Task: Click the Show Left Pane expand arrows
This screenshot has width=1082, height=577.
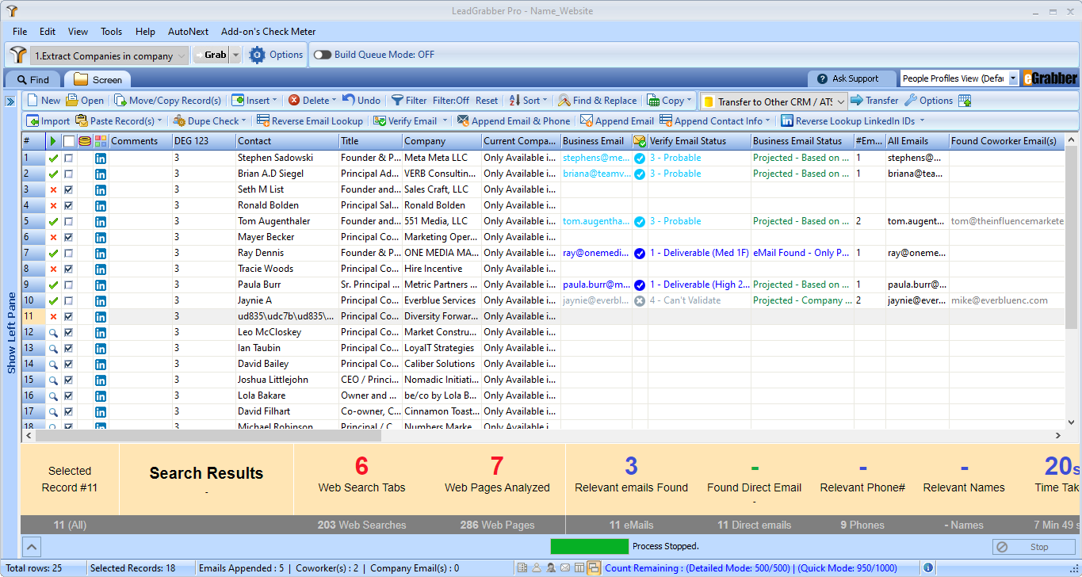Action: pyautogui.click(x=10, y=101)
